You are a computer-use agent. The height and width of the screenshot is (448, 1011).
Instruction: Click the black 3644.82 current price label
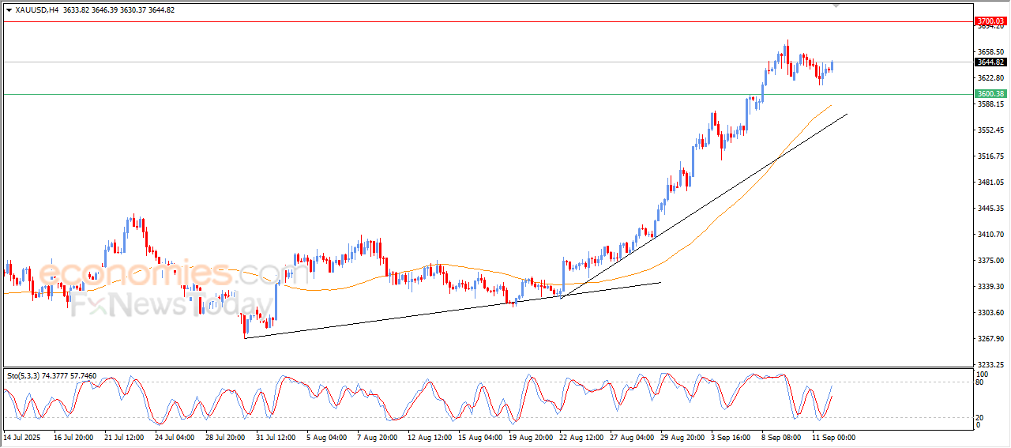(x=990, y=62)
